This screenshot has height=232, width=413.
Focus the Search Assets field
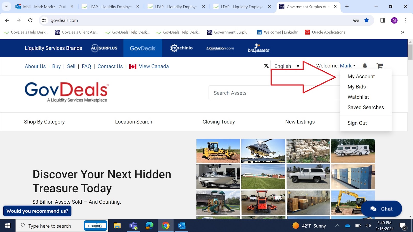274,93
